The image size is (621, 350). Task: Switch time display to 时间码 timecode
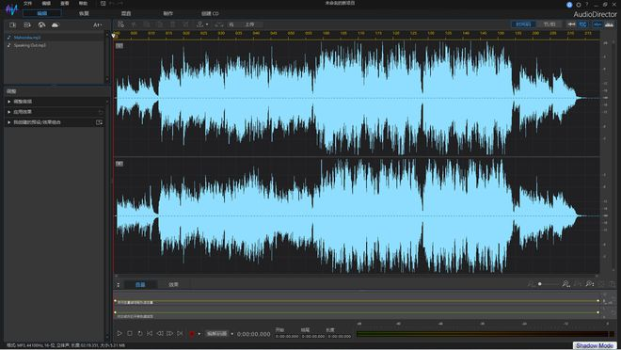pyautogui.click(x=523, y=24)
